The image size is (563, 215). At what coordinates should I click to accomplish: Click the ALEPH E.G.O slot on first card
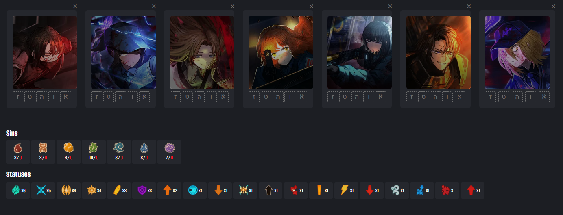65,97
